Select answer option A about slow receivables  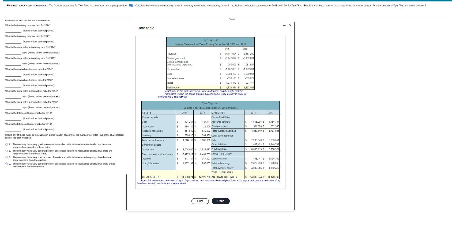click(7, 145)
